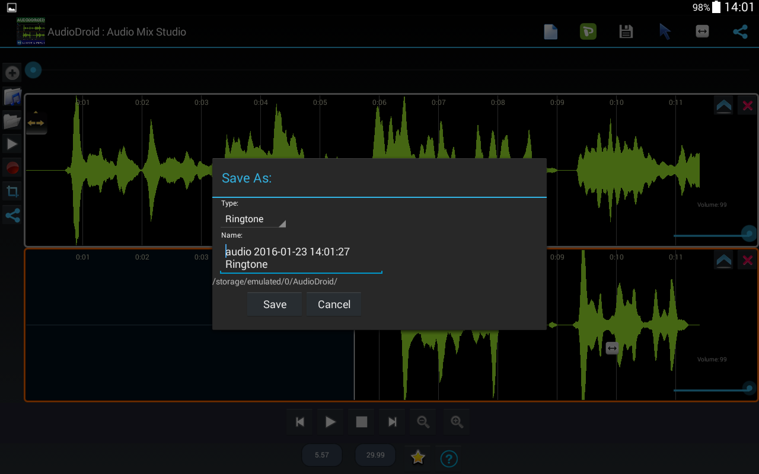Open the folder icon in left sidebar
The height and width of the screenshot is (474, 759).
pyautogui.click(x=12, y=121)
